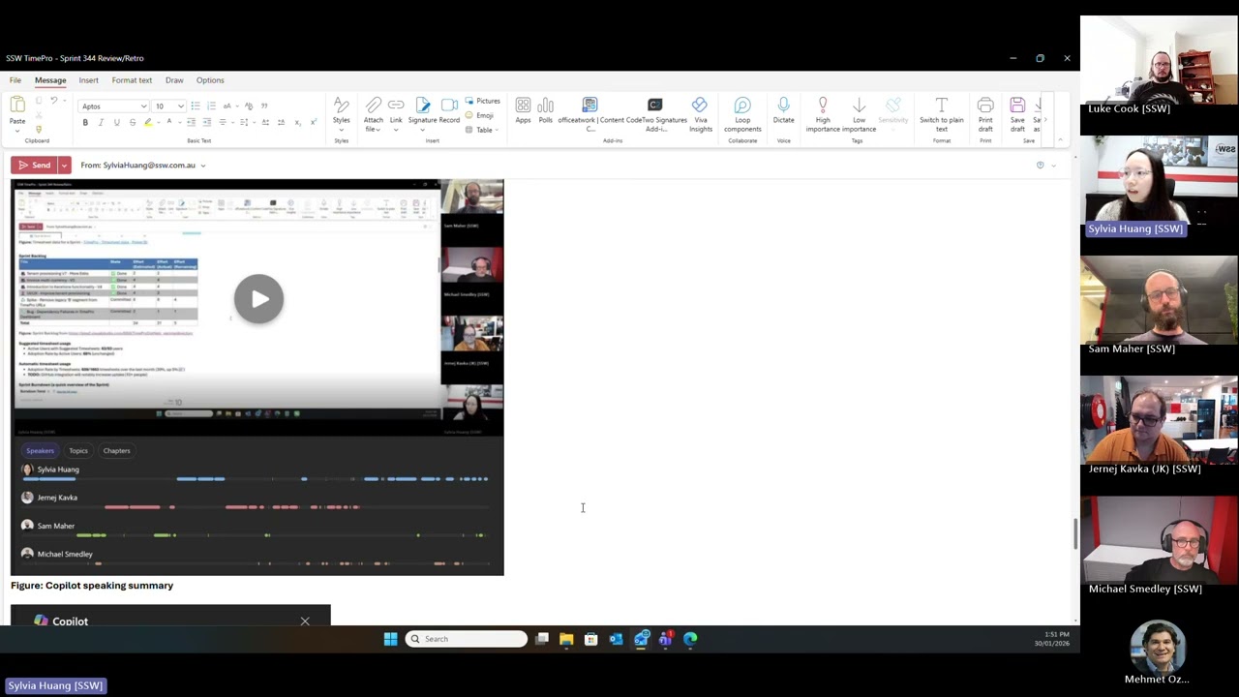Select the Speakers pill in the image
The width and height of the screenshot is (1239, 697).
pos(40,450)
